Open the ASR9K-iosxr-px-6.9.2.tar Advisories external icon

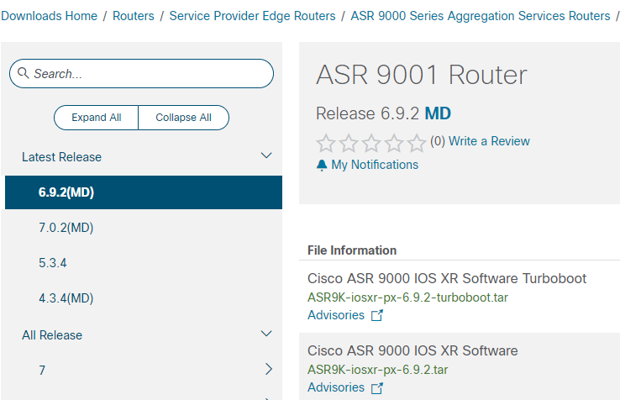click(377, 388)
